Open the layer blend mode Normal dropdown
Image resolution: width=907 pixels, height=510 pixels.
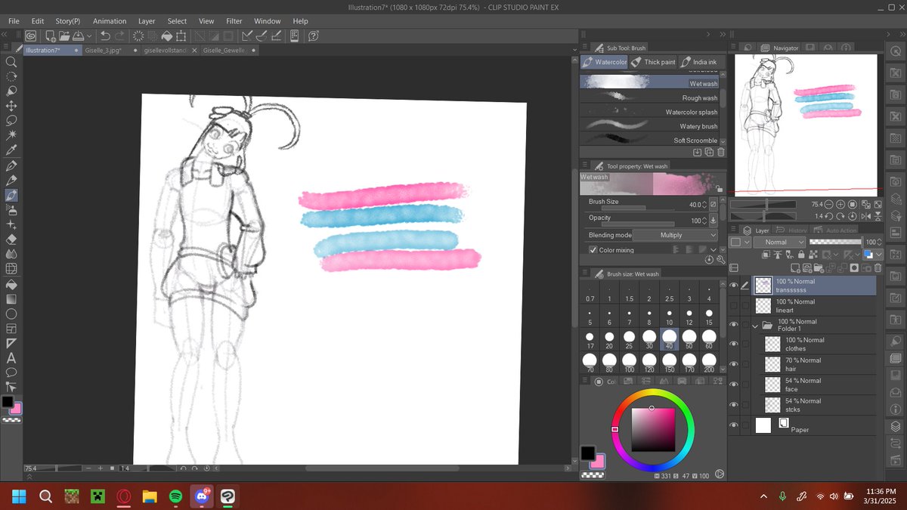(x=779, y=242)
